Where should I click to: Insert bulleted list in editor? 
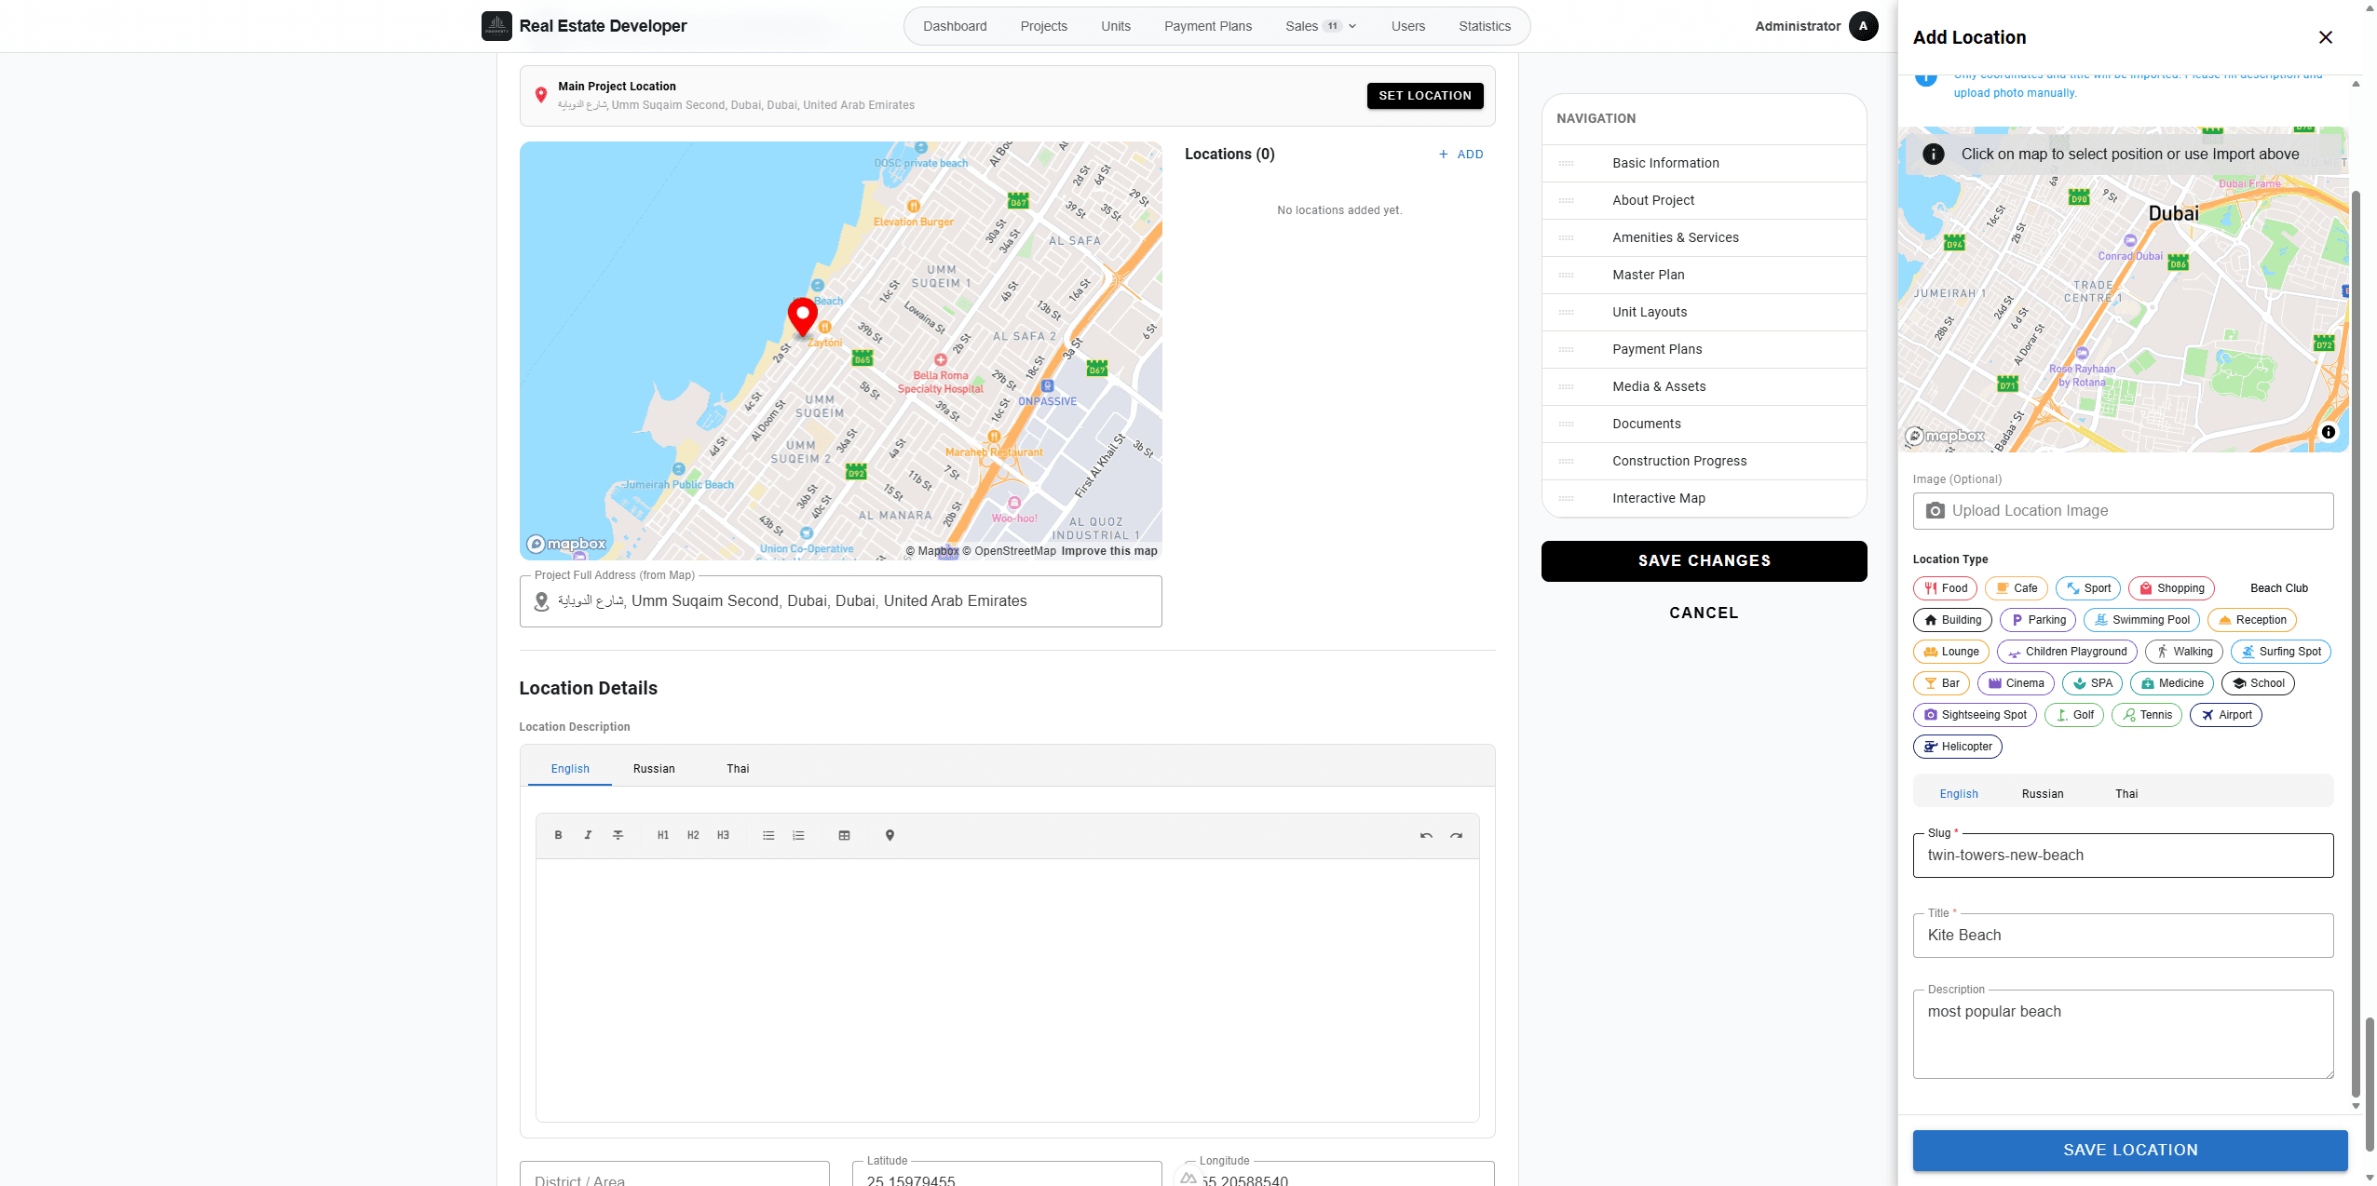pyautogui.click(x=768, y=835)
